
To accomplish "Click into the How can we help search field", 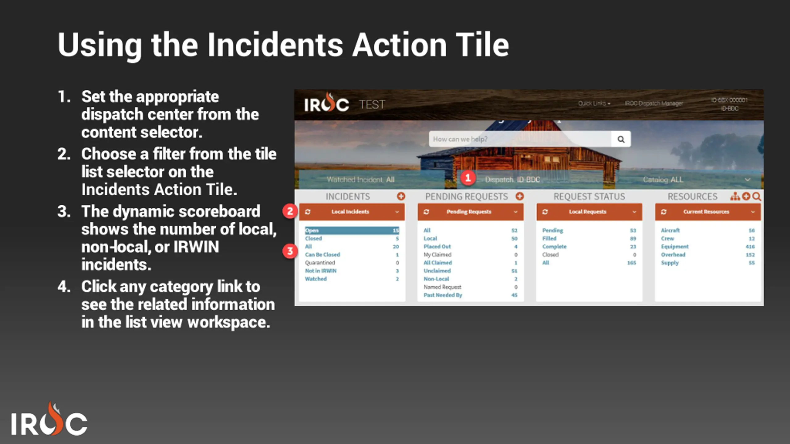I will point(520,139).
